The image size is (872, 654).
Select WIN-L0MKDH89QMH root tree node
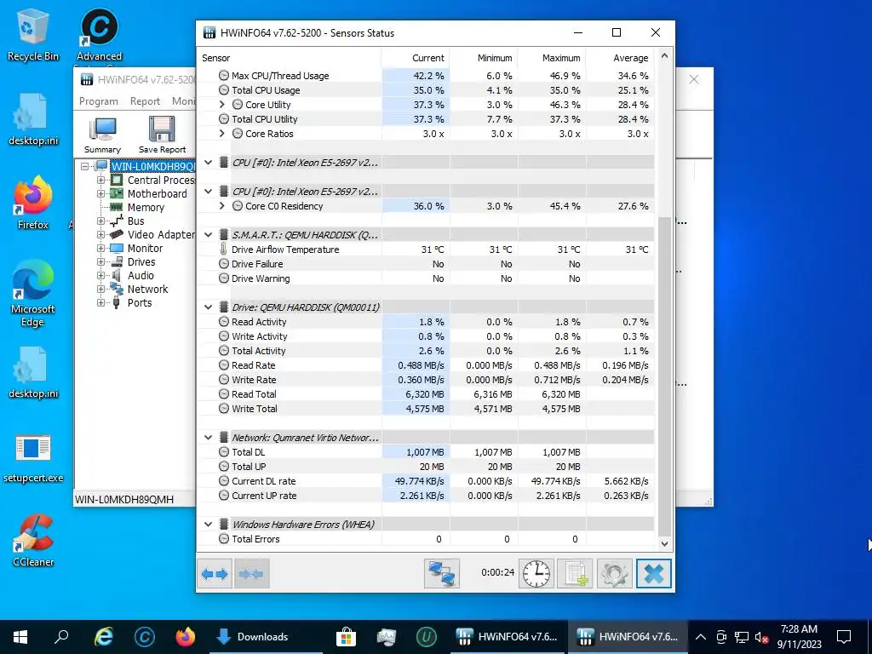(153, 166)
